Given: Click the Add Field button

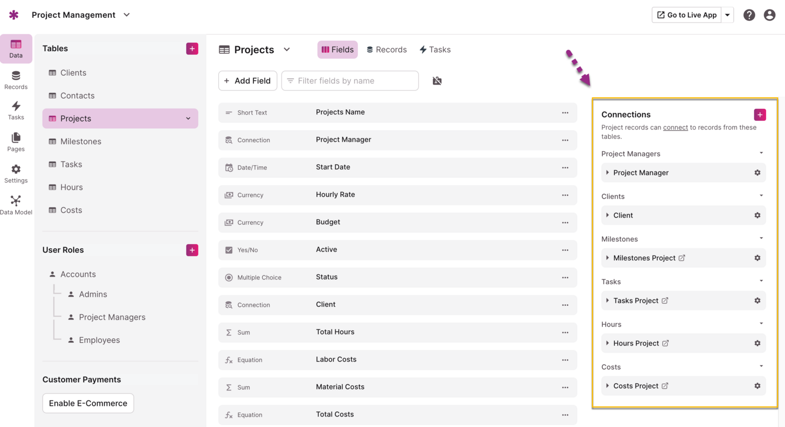Looking at the screenshot, I should (248, 81).
